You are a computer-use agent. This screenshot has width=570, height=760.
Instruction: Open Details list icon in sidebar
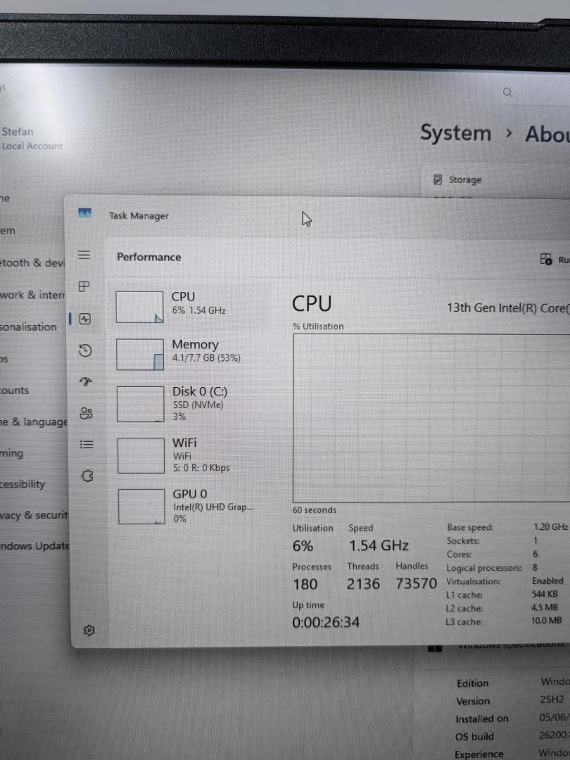(x=87, y=445)
